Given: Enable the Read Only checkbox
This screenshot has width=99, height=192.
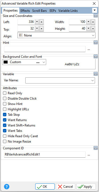Looking at the screenshot, I should [5, 93].
